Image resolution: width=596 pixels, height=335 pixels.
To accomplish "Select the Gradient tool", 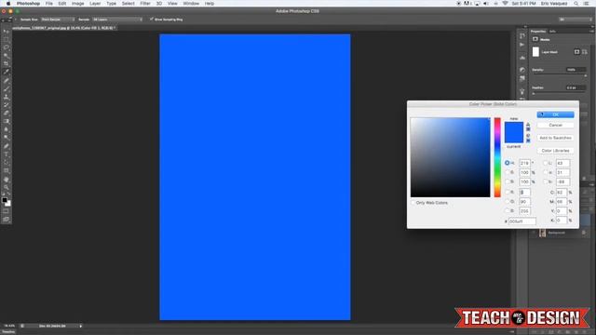I will coord(7,122).
